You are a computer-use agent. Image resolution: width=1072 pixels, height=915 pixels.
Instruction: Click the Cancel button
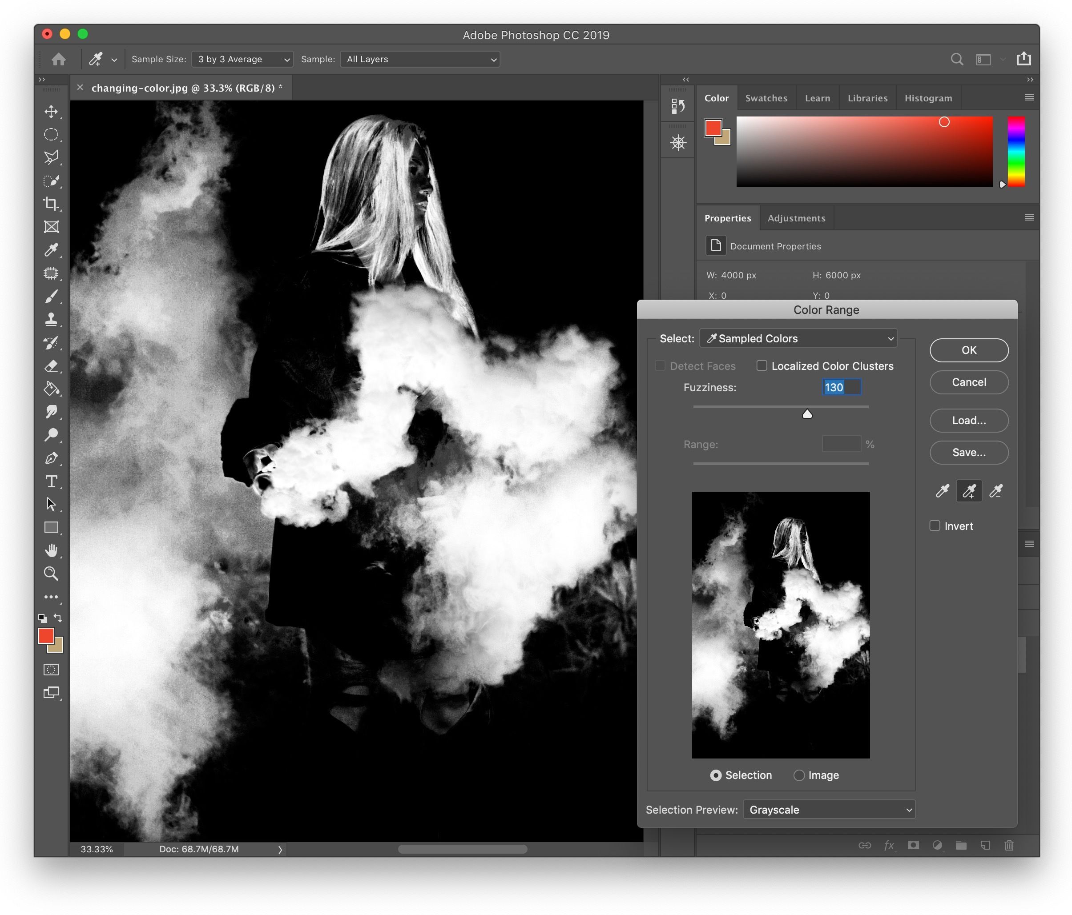pyautogui.click(x=967, y=381)
